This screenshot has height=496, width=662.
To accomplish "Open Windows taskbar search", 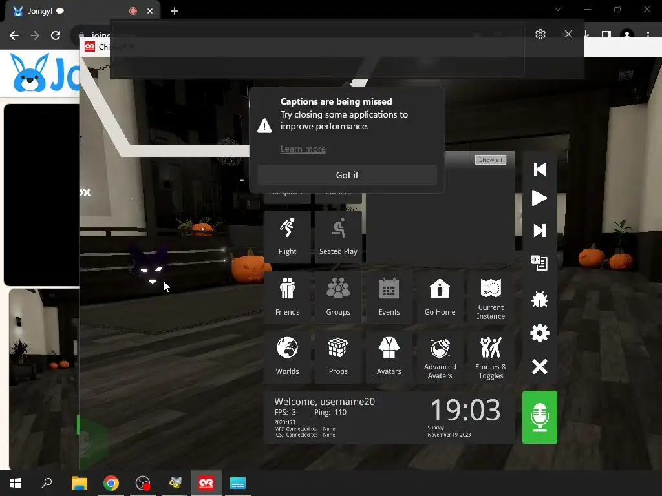I will 47,483.
